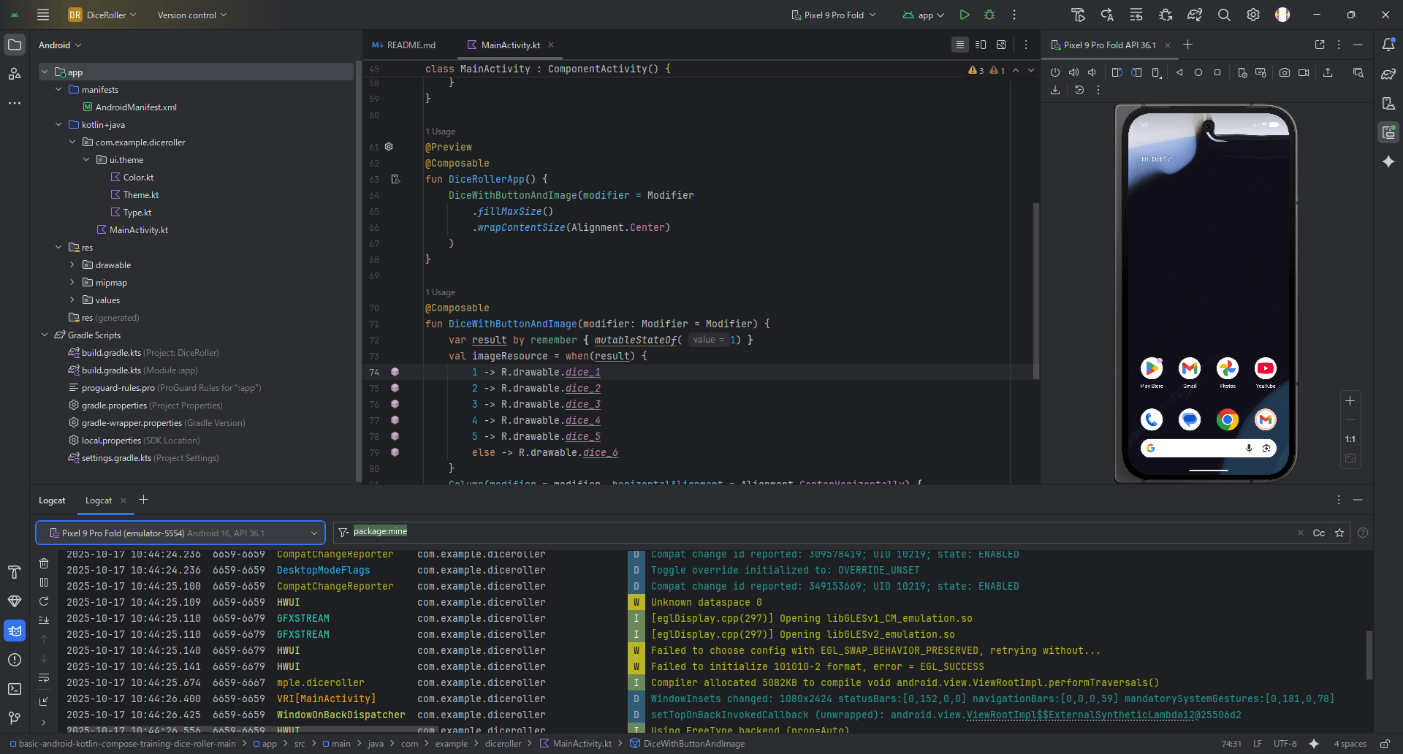Pause Logcat output
The width and height of the screenshot is (1403, 754).
(44, 582)
